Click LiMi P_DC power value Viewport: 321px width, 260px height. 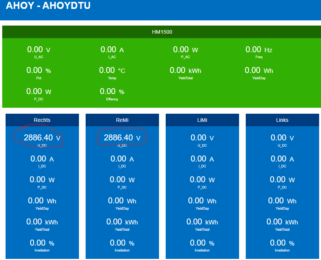click(x=202, y=180)
